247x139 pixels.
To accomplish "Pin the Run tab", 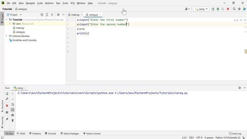I will click(7, 119).
